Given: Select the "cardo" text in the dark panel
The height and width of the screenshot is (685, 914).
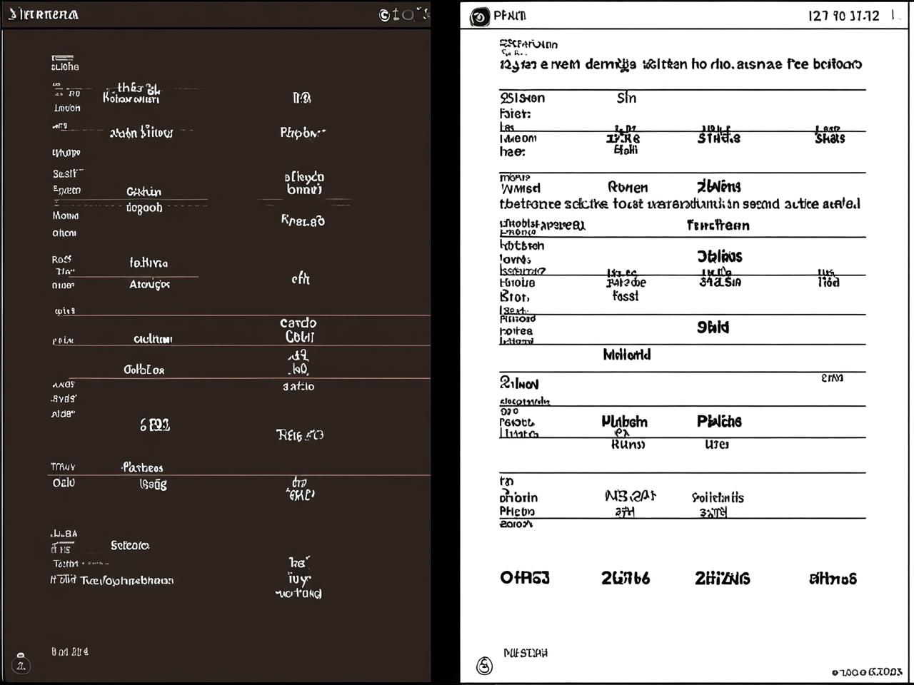Looking at the screenshot, I should (x=298, y=323).
